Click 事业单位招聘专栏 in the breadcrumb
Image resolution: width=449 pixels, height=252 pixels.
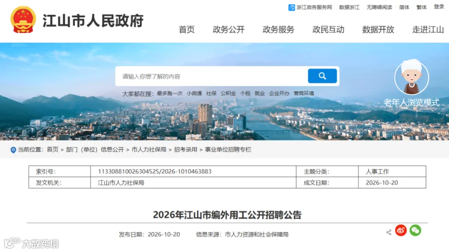(228, 150)
